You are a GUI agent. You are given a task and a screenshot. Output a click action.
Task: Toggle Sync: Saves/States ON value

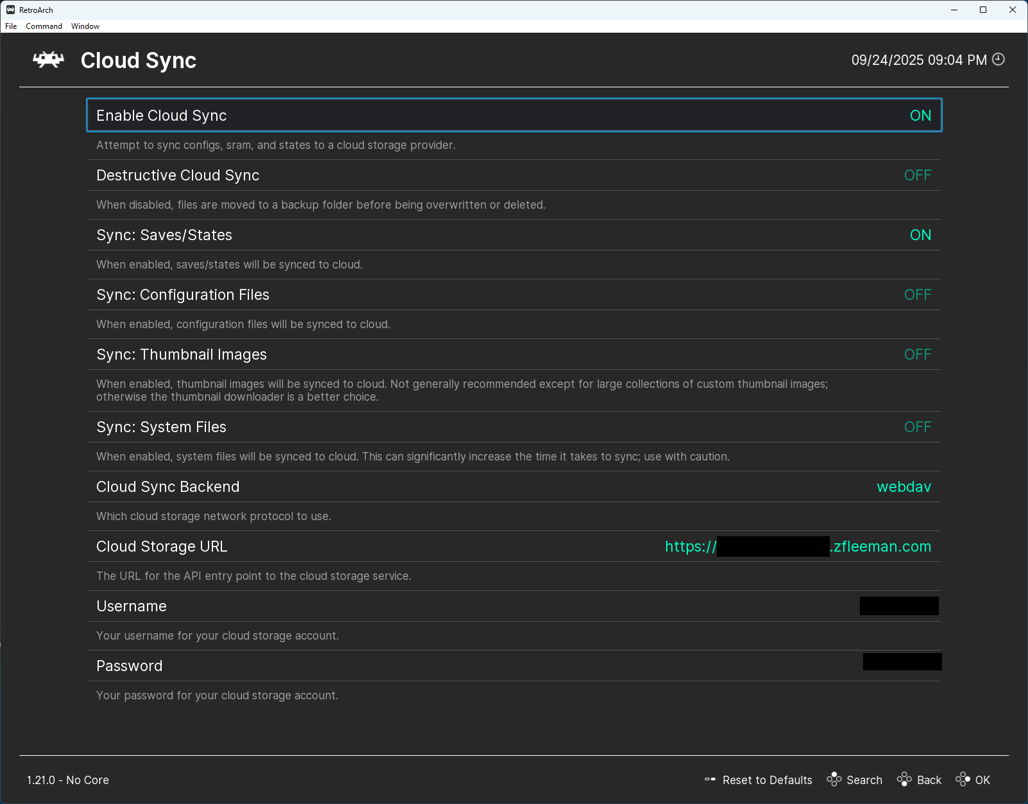tap(920, 235)
